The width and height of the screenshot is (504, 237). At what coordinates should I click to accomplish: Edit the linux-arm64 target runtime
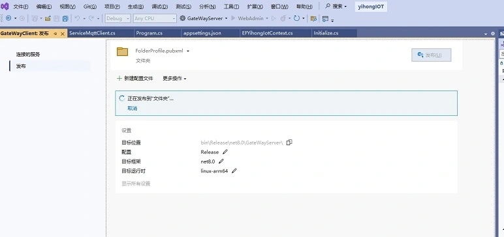pyautogui.click(x=234, y=171)
